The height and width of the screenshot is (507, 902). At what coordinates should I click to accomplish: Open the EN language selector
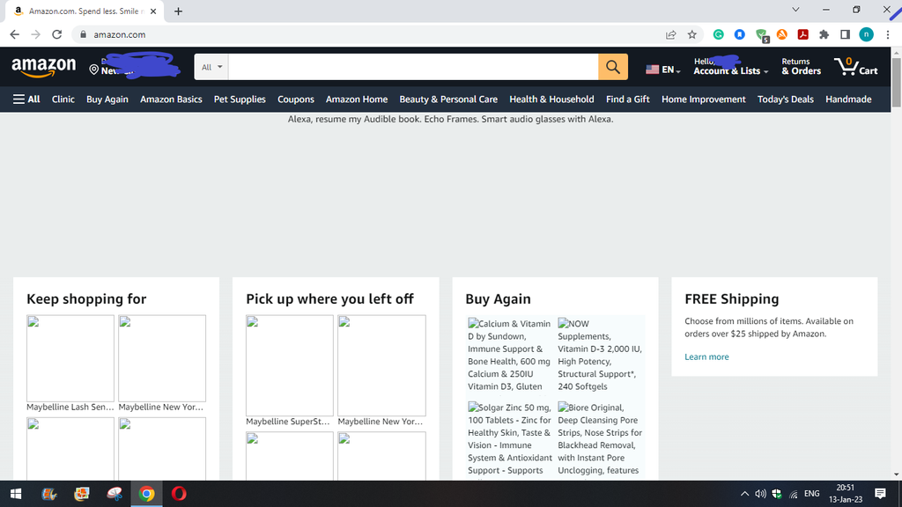(662, 70)
